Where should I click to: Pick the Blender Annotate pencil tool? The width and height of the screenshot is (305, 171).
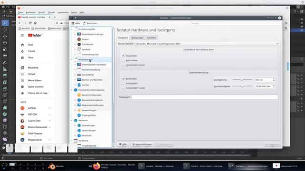coord(5,62)
